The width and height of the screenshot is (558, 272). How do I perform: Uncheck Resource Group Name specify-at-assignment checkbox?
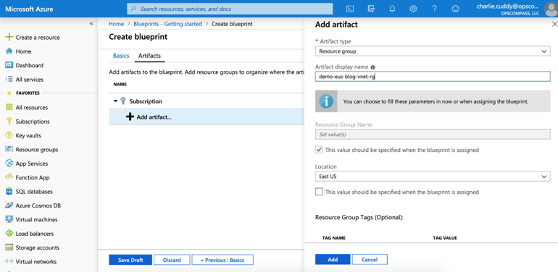pos(319,150)
